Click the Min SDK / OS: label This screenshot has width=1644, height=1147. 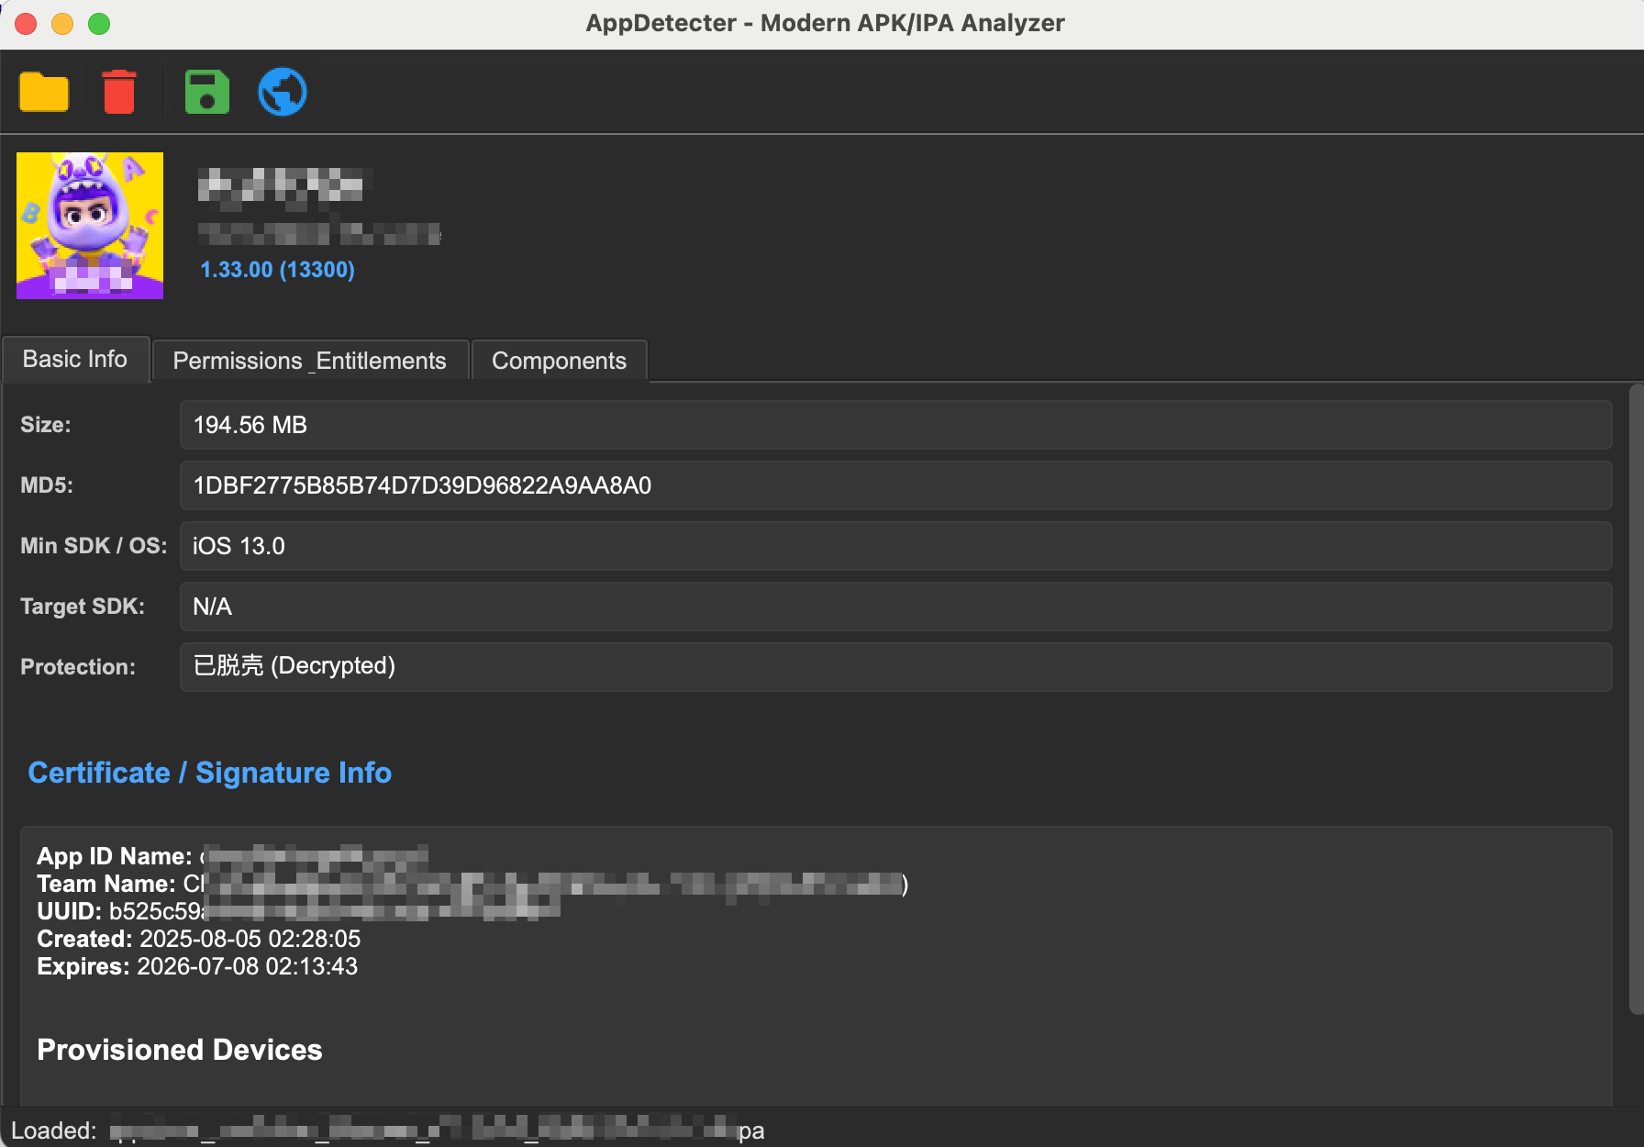tap(94, 546)
